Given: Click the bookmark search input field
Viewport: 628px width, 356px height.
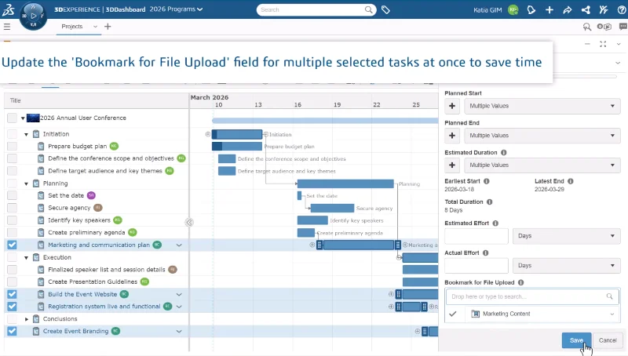Looking at the screenshot, I should pos(532,297).
